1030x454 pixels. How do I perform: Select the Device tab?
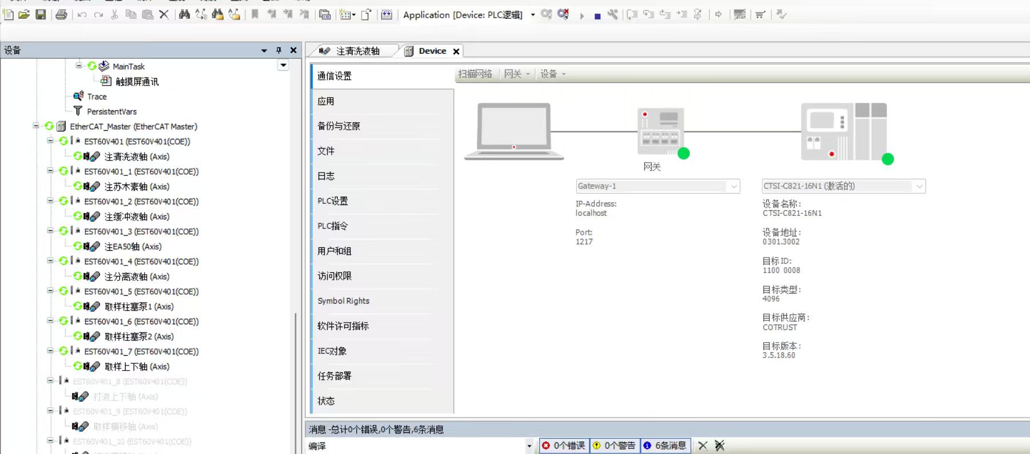(x=432, y=51)
